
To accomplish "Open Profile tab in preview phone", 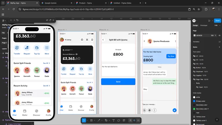I will click(48, 113).
